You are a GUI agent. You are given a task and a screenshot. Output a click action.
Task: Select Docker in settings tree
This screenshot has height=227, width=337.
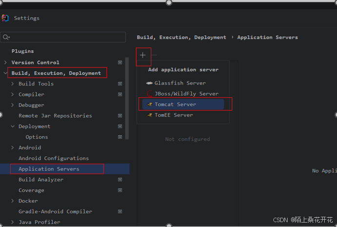tap(28, 201)
